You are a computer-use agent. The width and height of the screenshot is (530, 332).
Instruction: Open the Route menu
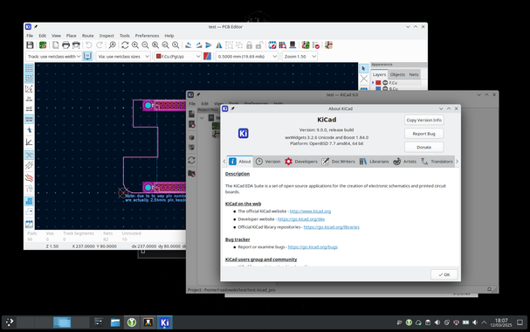tap(88, 36)
